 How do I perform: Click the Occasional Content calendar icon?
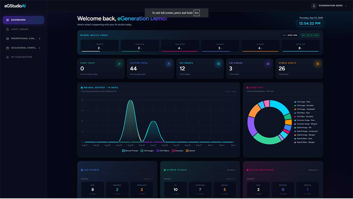click(x=7, y=48)
